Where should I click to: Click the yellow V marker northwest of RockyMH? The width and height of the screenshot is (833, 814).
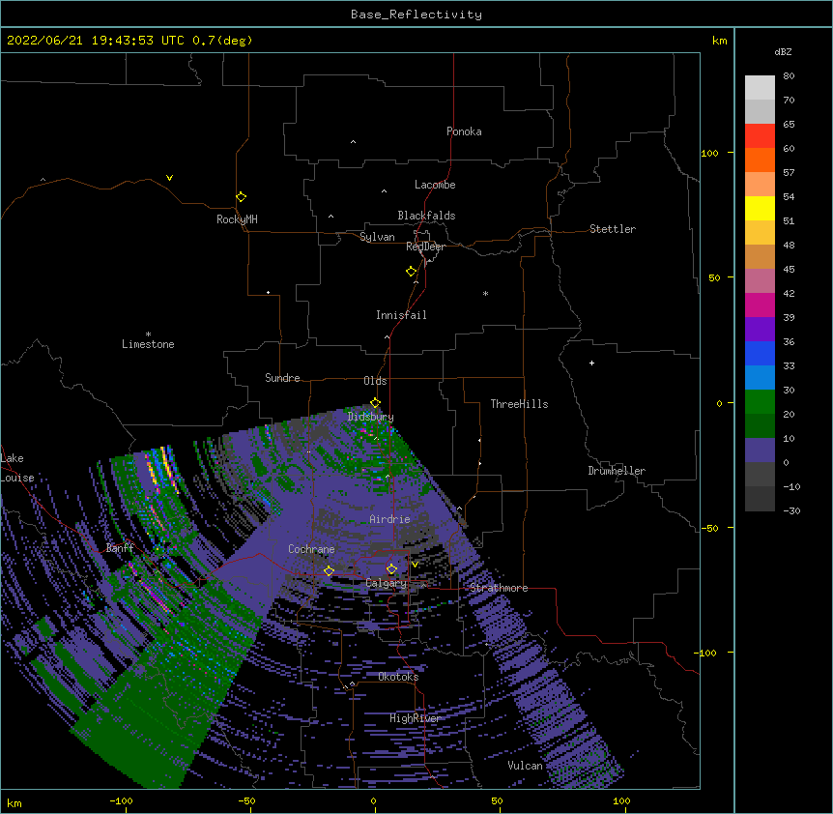pyautogui.click(x=169, y=178)
